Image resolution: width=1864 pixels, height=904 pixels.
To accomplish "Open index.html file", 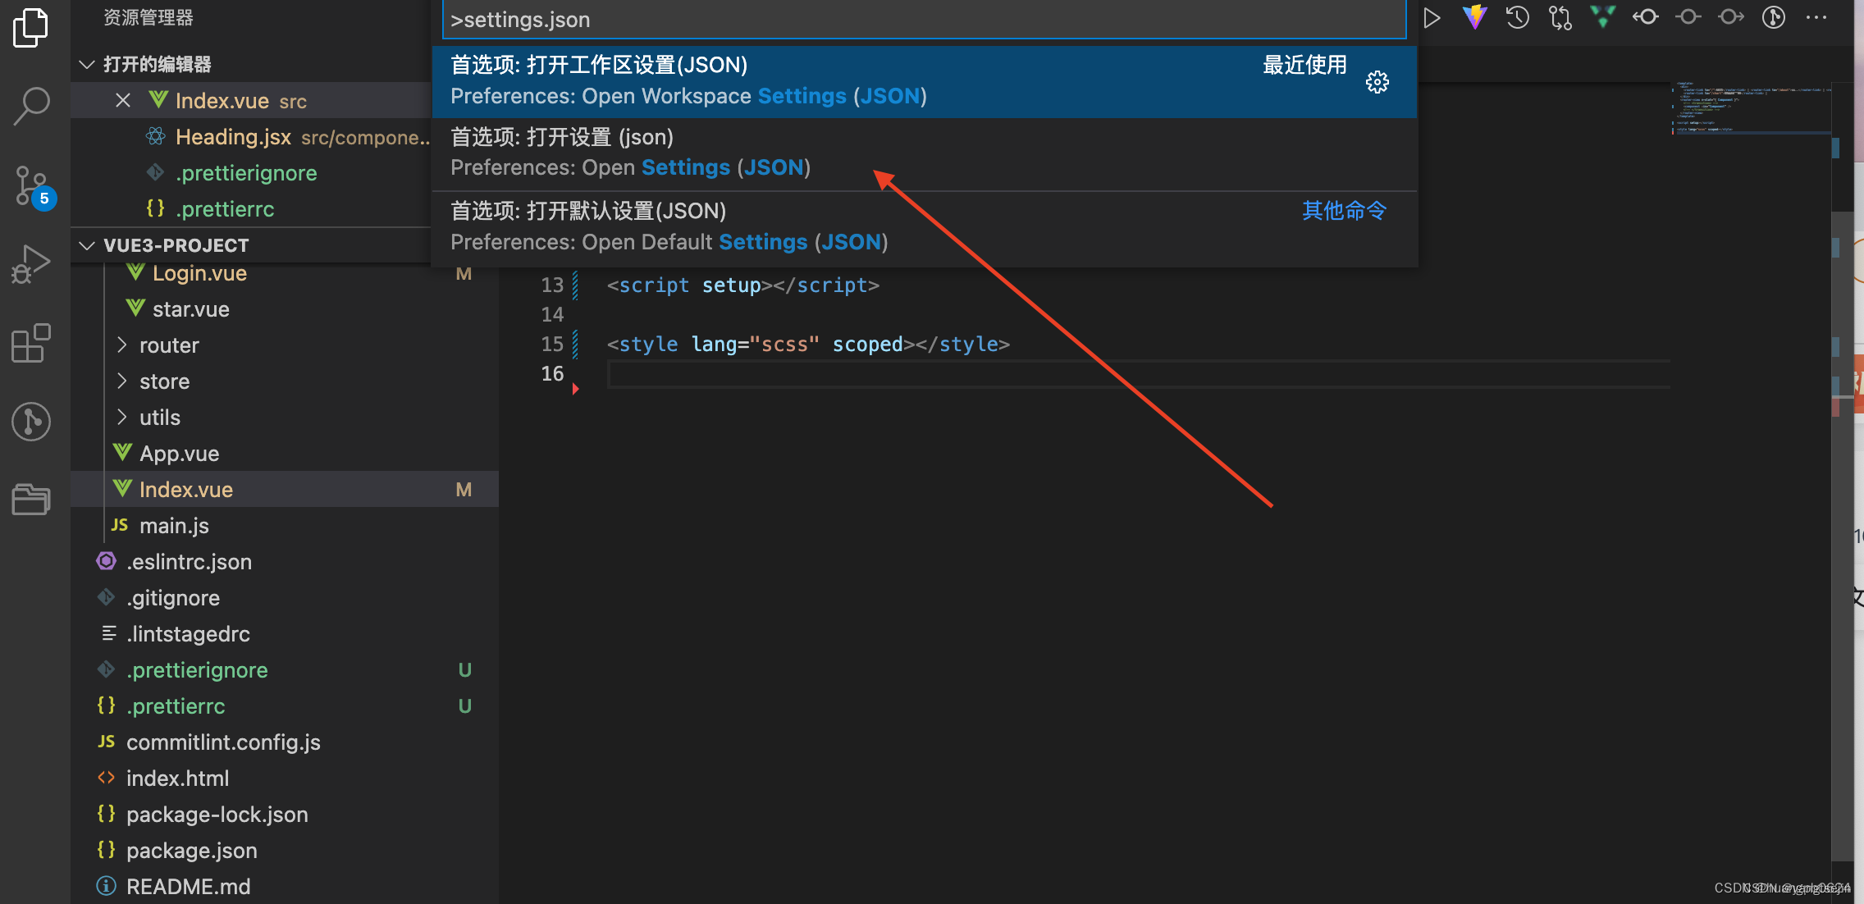I will pyautogui.click(x=285, y=778).
